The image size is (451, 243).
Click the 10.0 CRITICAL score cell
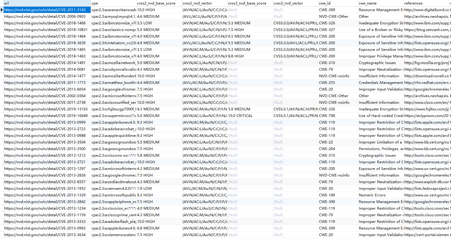coord(250,116)
